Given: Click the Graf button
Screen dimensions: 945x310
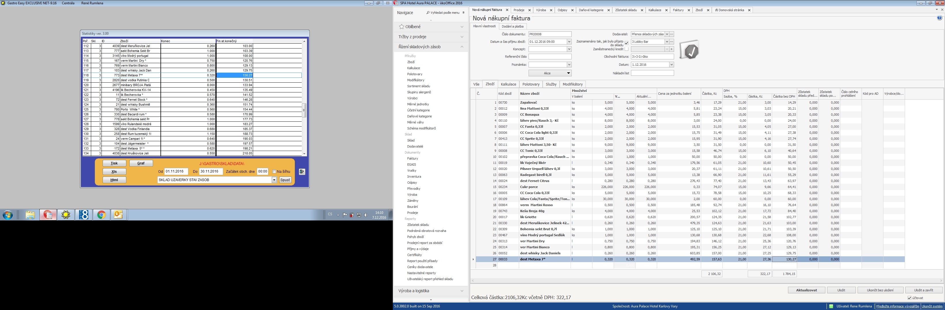Looking at the screenshot, I should pyautogui.click(x=141, y=163).
